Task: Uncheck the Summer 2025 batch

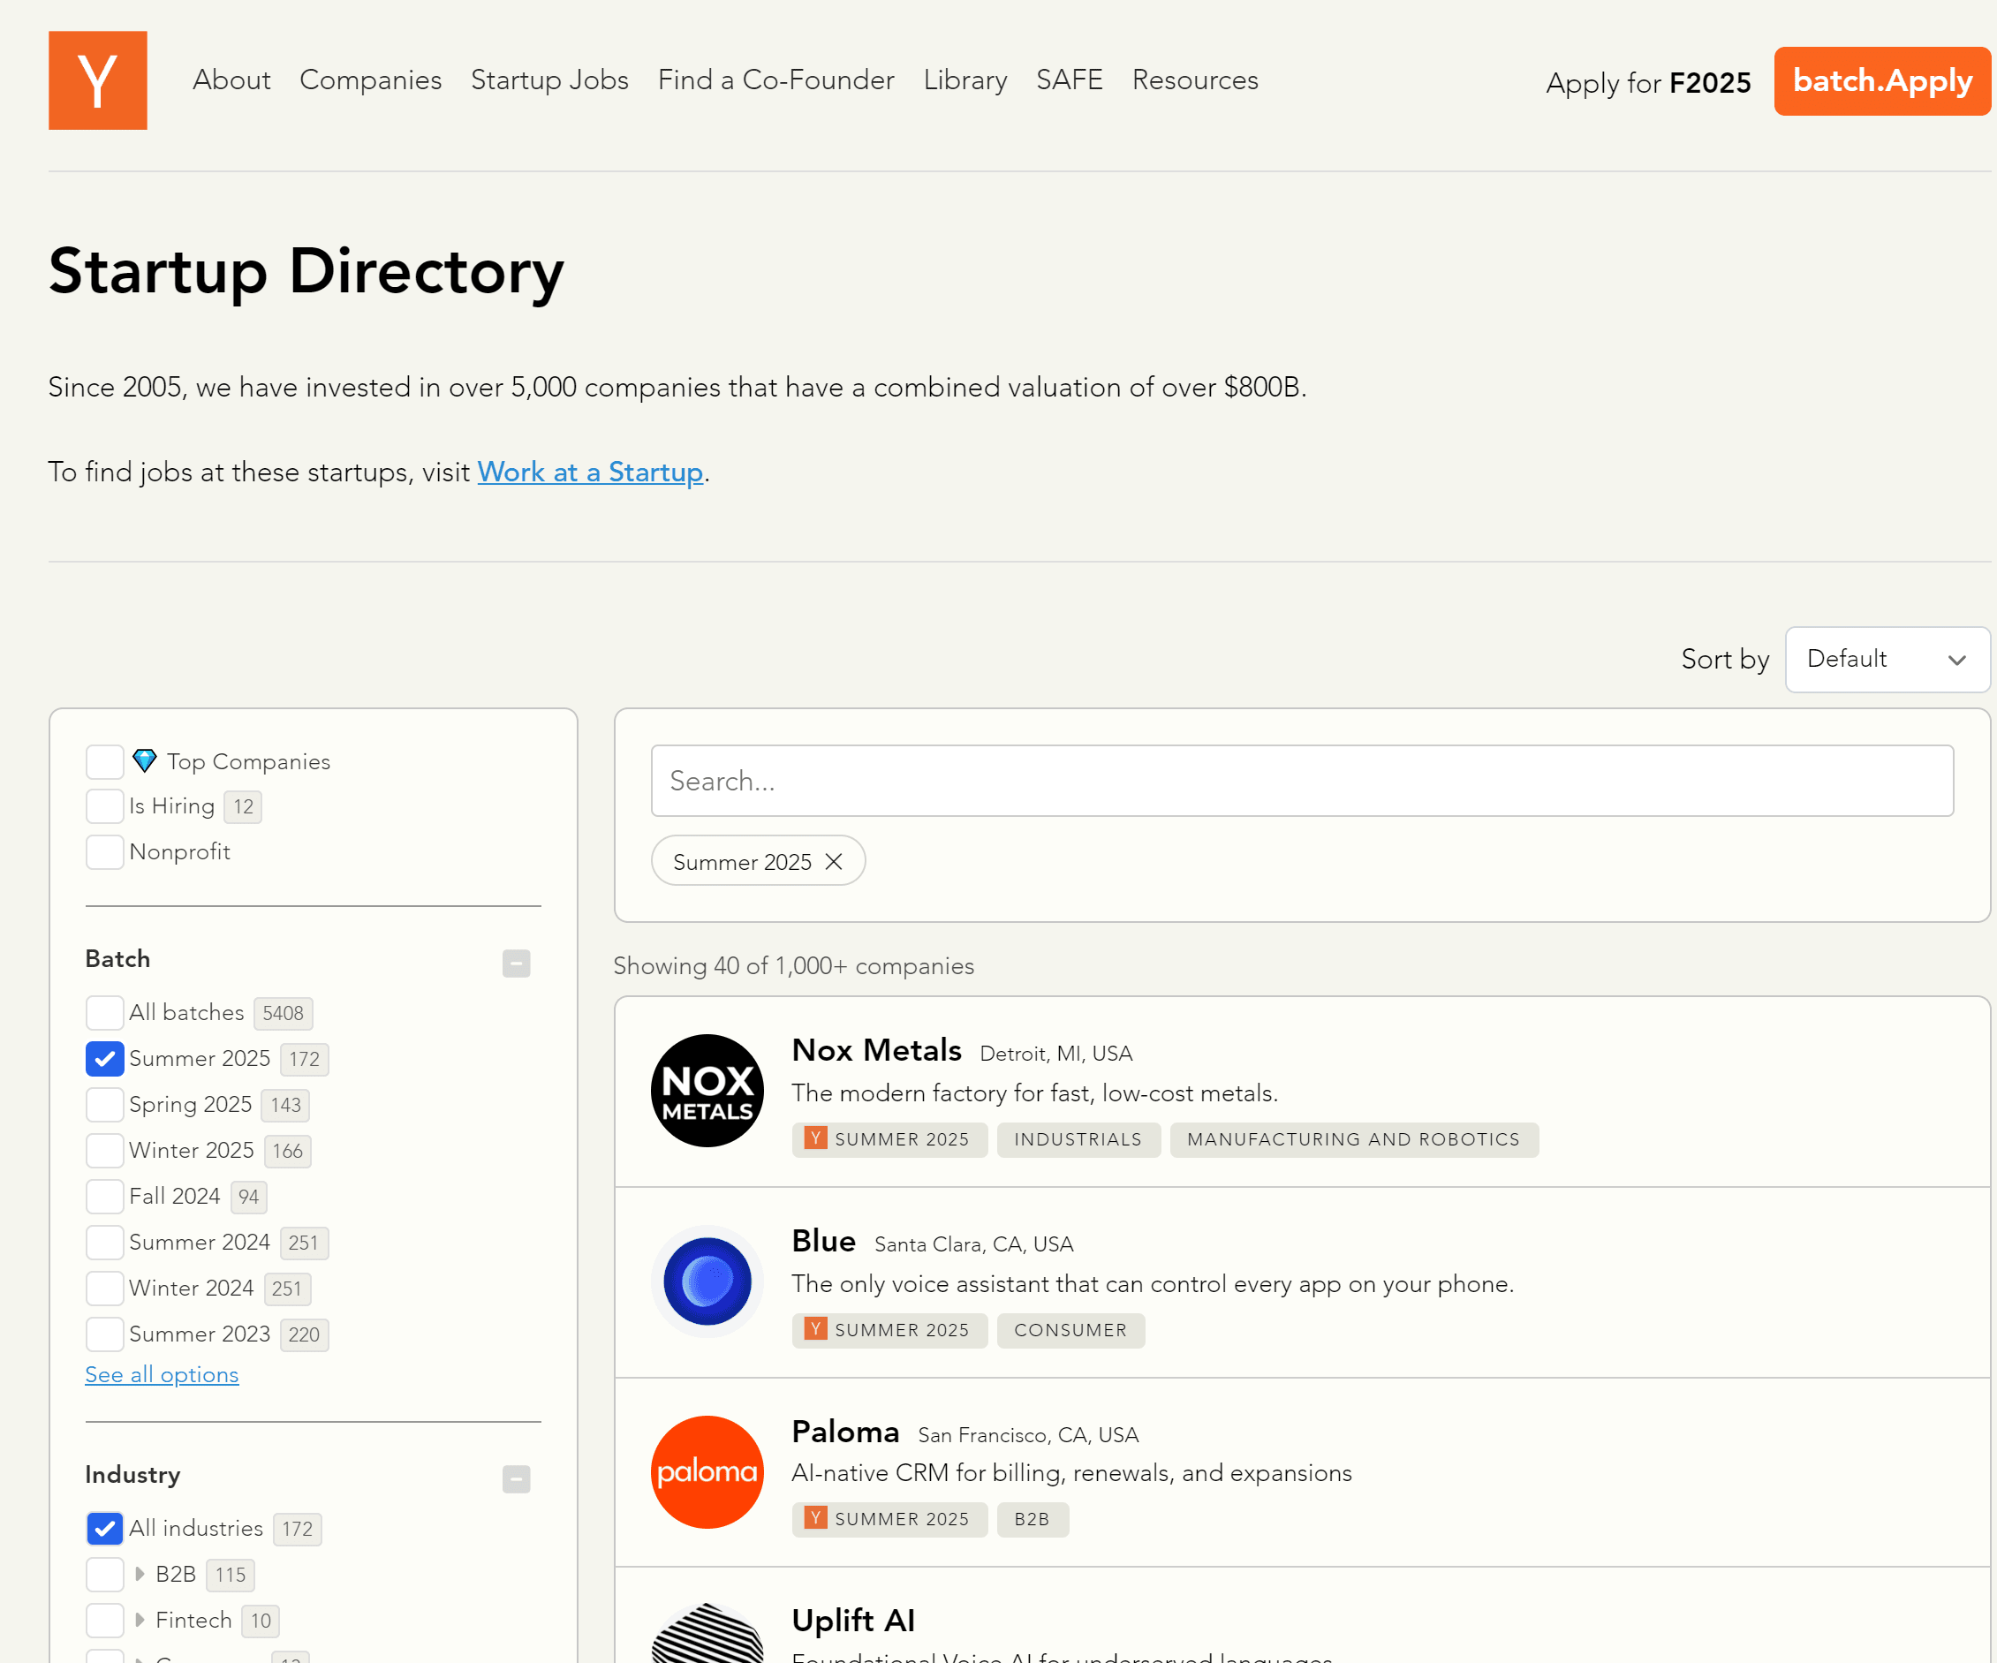Action: (104, 1058)
